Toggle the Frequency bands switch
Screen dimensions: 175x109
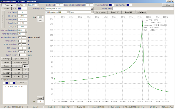(x=111, y=5)
